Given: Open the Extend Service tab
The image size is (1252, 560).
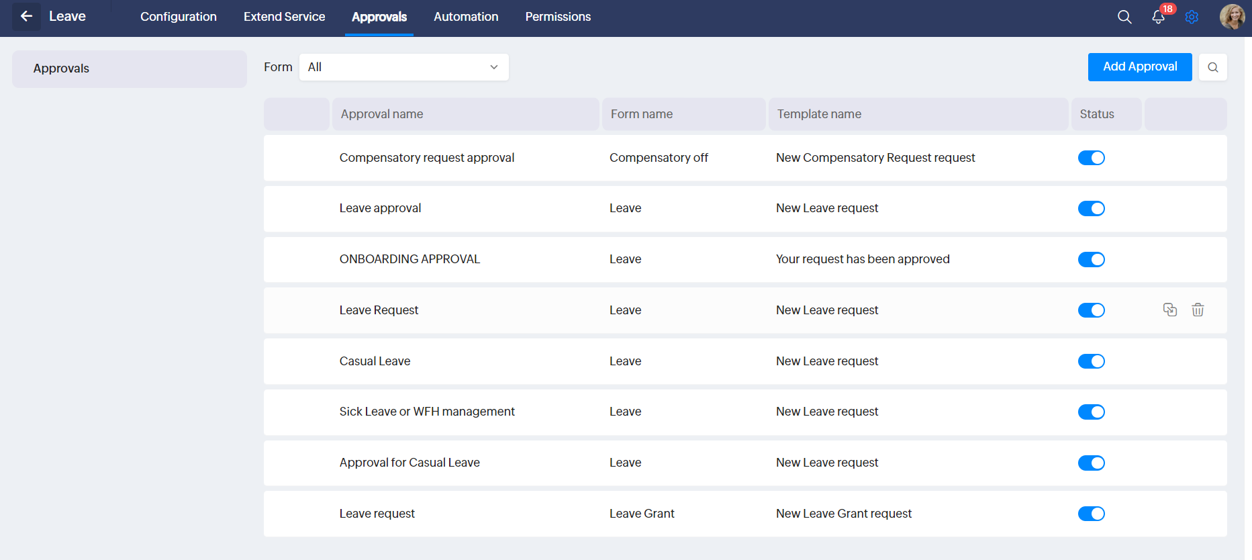Looking at the screenshot, I should click(284, 17).
